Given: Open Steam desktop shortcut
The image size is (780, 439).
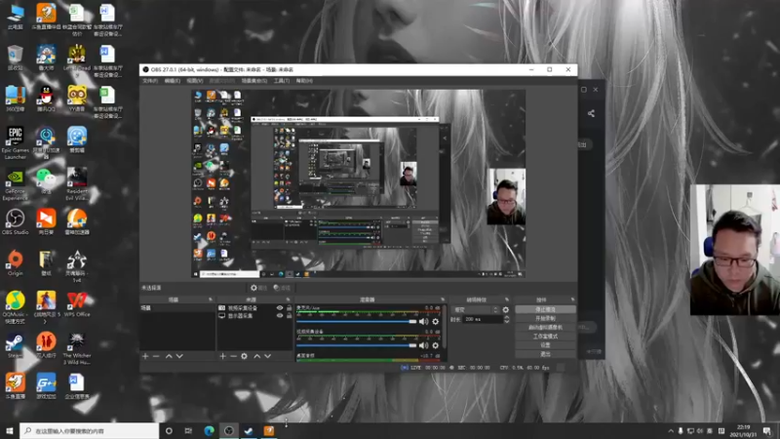Looking at the screenshot, I should click(15, 345).
